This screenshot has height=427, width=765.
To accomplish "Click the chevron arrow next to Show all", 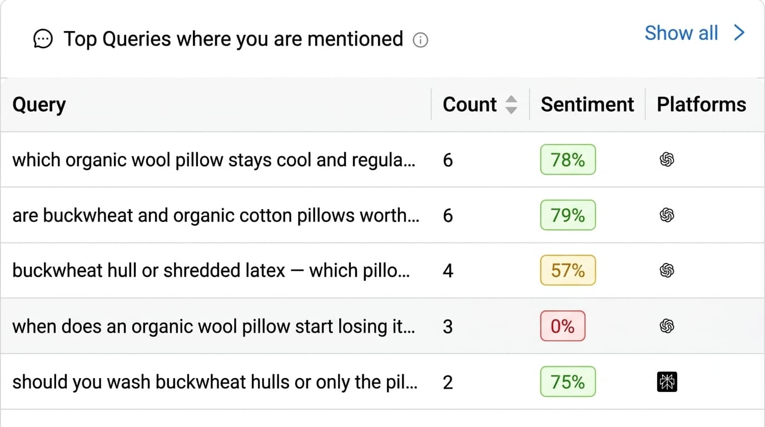I will (739, 33).
